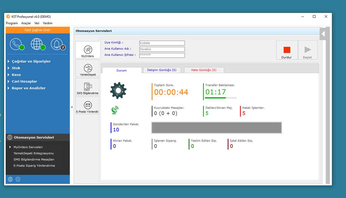The width and height of the screenshot is (346, 198).
Task: Maximize the KST Profesyonel window
Action: point(314,16)
